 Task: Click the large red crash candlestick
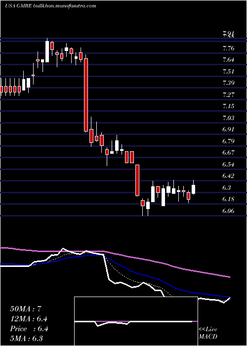pos(86,95)
